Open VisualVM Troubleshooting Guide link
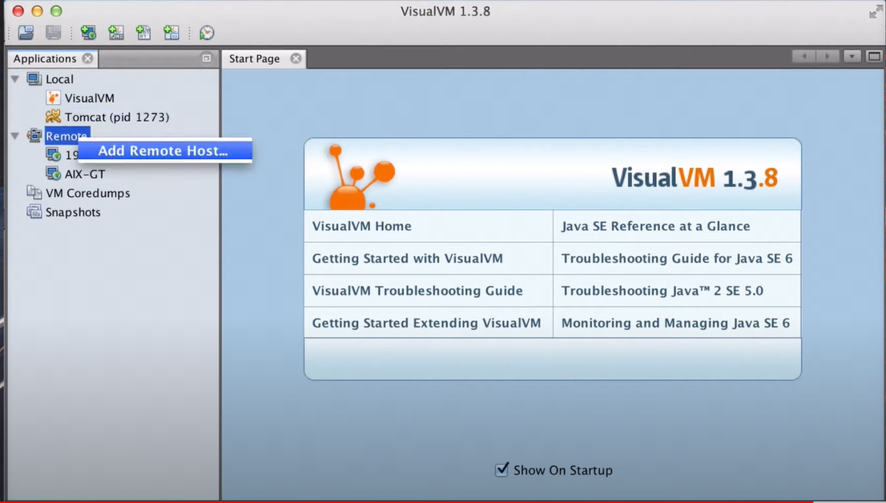Screen dimensions: 886x503 (417, 291)
